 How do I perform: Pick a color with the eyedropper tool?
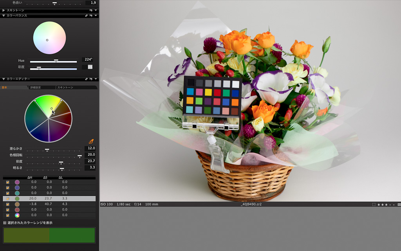point(91,141)
